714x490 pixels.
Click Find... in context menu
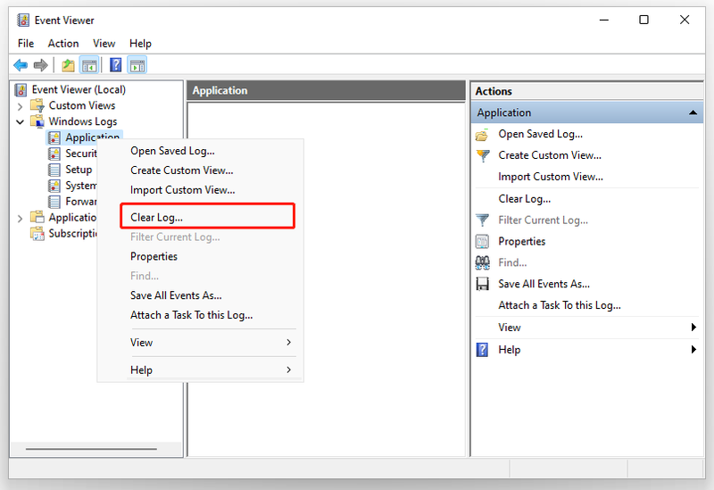pos(200,276)
